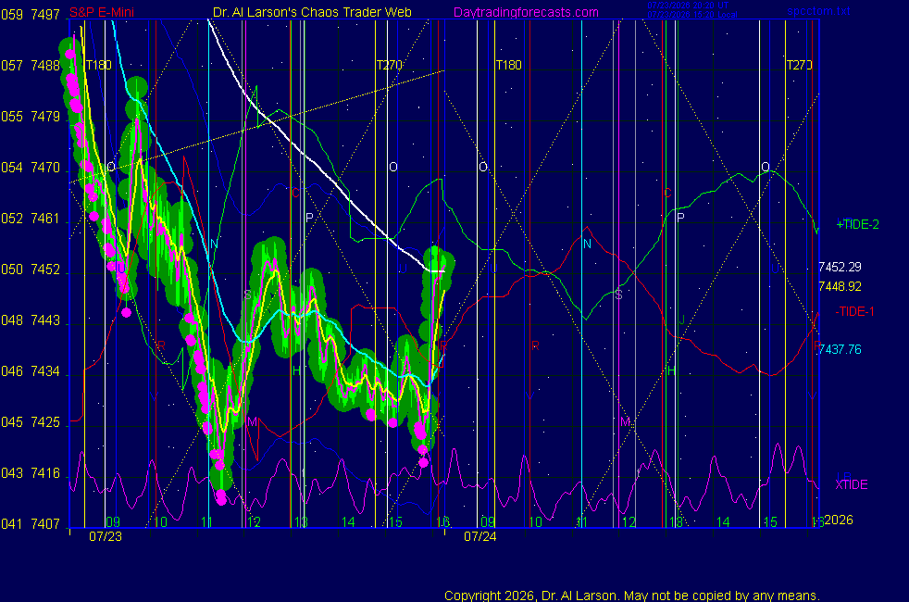Click the 041 7407 price axis label
The width and height of the screenshot is (909, 602).
31,524
